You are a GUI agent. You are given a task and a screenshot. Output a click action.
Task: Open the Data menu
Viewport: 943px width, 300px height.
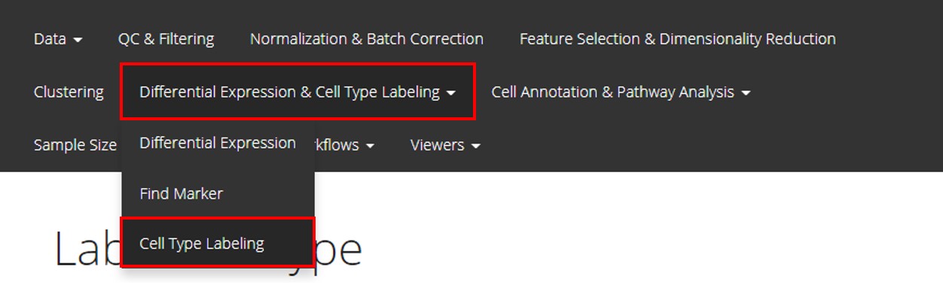point(58,38)
